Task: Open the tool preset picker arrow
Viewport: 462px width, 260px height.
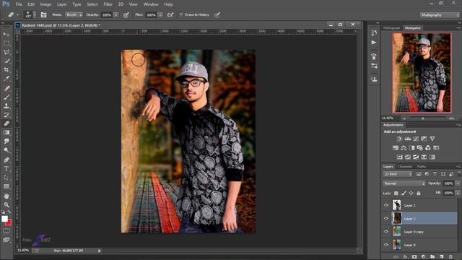Action: point(17,14)
